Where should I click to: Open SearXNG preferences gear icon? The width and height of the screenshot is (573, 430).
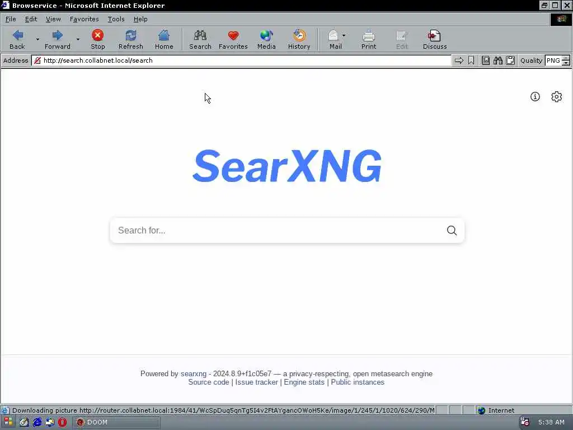(557, 96)
